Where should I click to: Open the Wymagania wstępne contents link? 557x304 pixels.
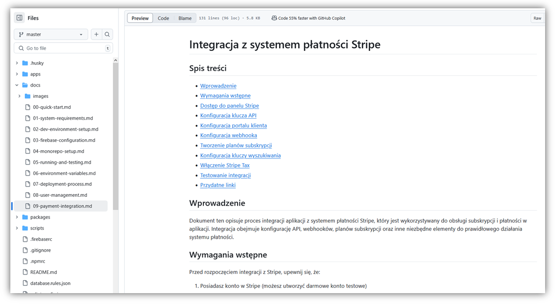225,96
